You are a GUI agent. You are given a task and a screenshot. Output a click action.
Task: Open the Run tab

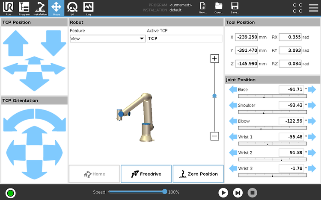point(8,8)
